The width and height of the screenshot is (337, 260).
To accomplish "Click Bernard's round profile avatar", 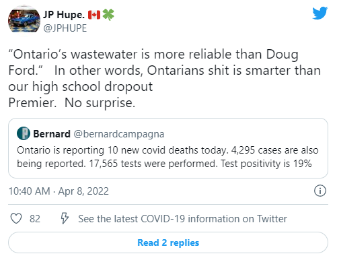I will (24, 133).
